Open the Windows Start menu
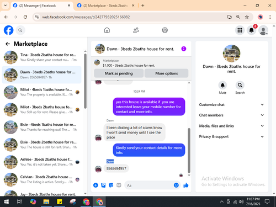Screen dimensions: 276x207 7,201
